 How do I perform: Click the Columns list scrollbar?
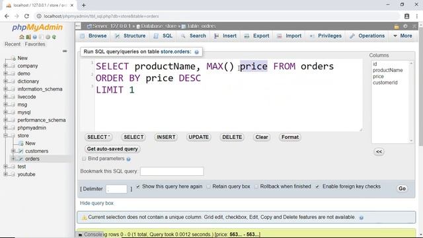coord(411,102)
